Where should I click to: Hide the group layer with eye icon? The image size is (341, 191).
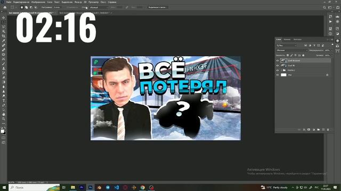point(277,70)
